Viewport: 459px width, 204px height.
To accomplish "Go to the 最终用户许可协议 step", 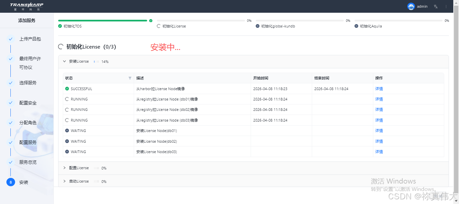I will click(x=30, y=63).
